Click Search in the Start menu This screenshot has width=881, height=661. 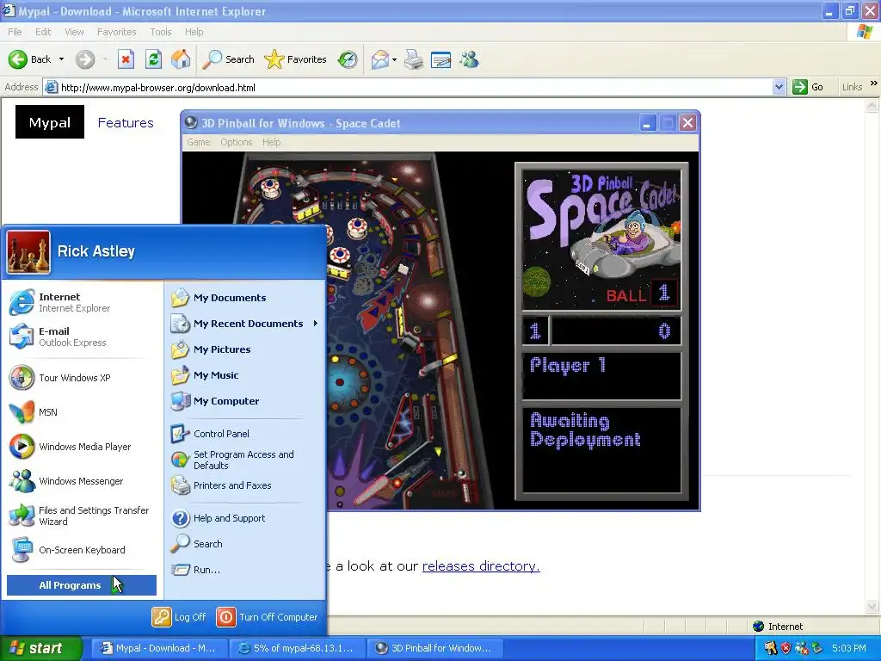pyautogui.click(x=245, y=544)
